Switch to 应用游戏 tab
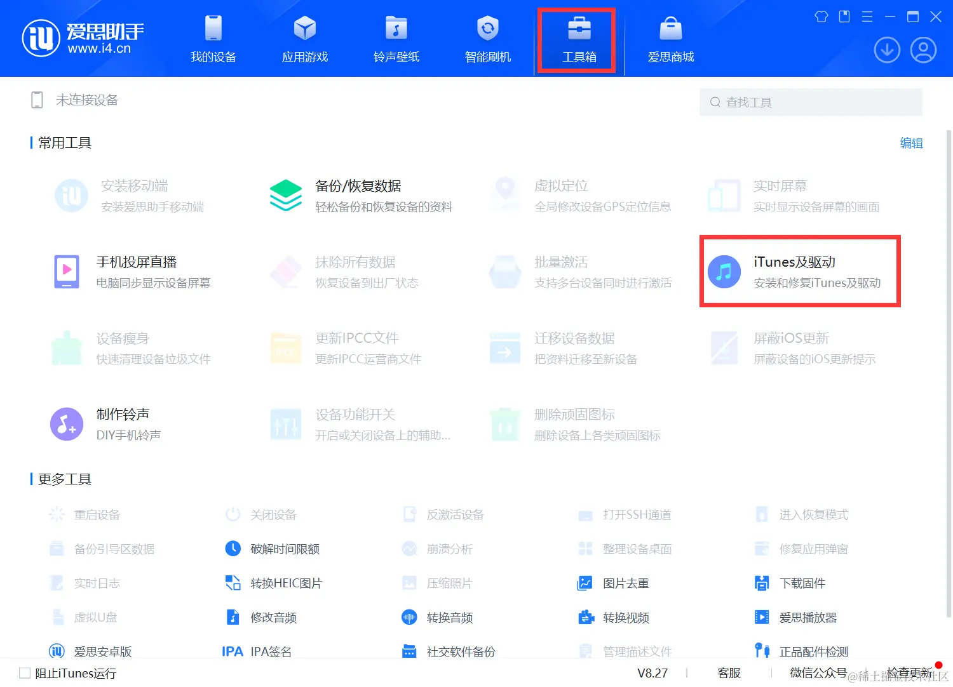This screenshot has height=687, width=953. [305, 39]
